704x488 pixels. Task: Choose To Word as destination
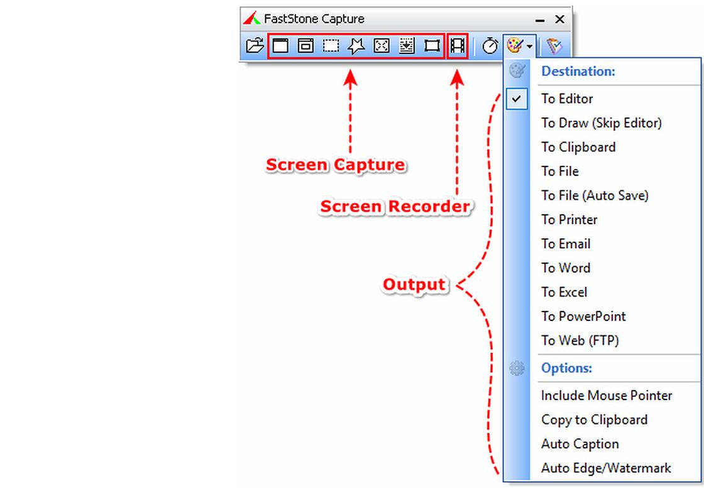[x=602, y=268]
